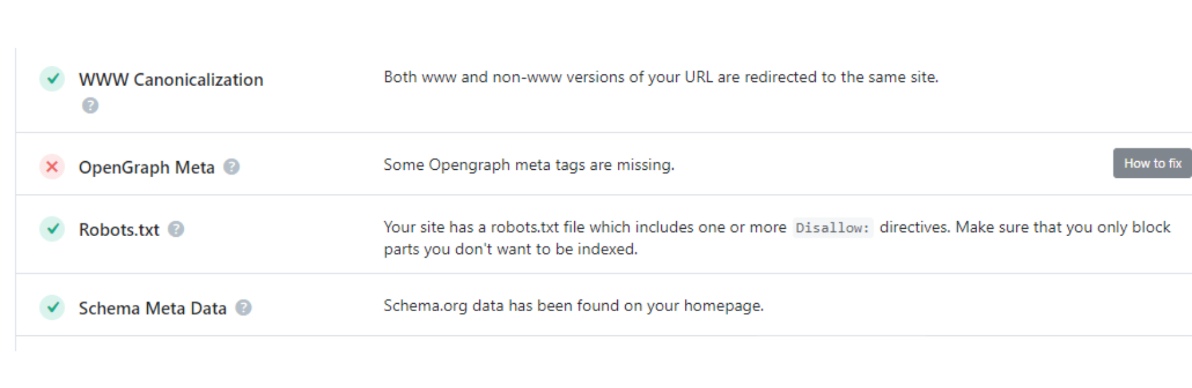Click the red X icon for OpenGraph Meta
This screenshot has width=1192, height=388.
(x=52, y=167)
